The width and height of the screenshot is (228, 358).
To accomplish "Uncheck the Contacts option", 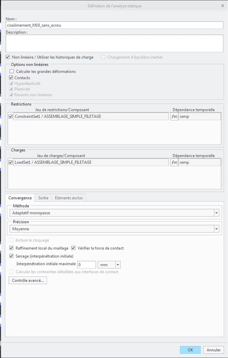I will click(11, 77).
